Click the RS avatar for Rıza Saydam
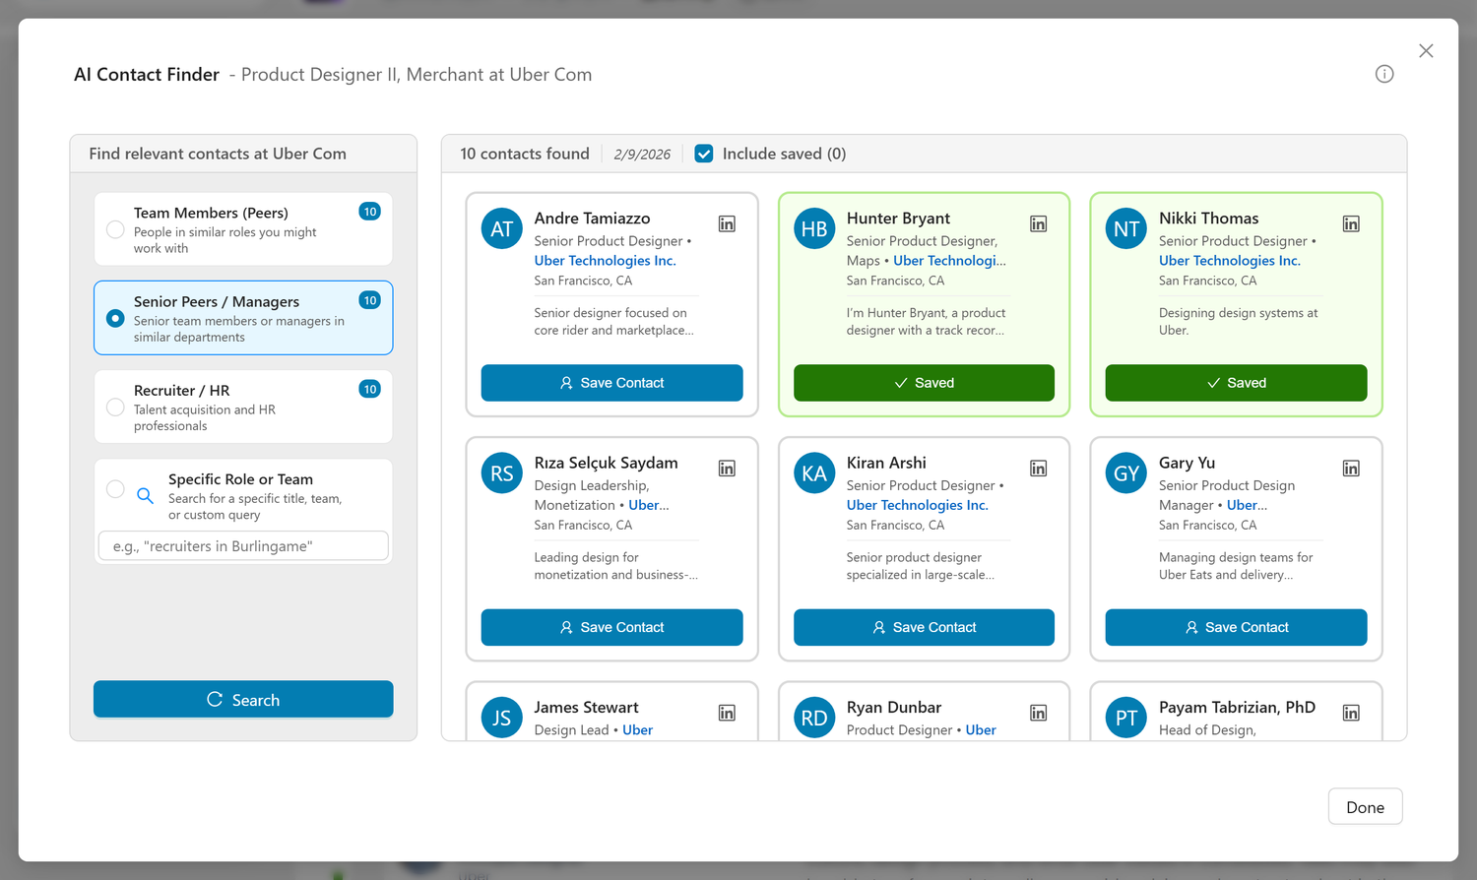This screenshot has height=880, width=1477. coord(502,473)
